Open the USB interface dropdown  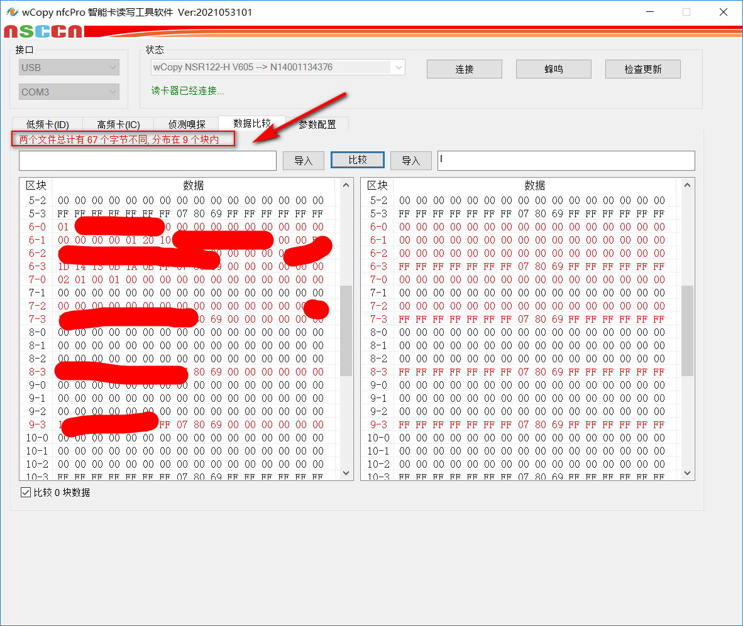click(x=69, y=67)
